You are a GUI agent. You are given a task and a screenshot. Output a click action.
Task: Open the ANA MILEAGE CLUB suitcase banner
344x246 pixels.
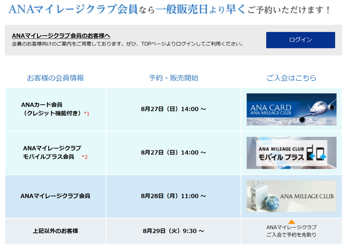[291, 196]
